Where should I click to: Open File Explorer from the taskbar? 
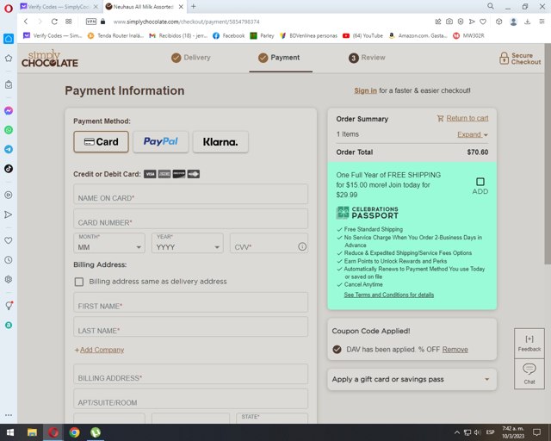tap(32, 432)
